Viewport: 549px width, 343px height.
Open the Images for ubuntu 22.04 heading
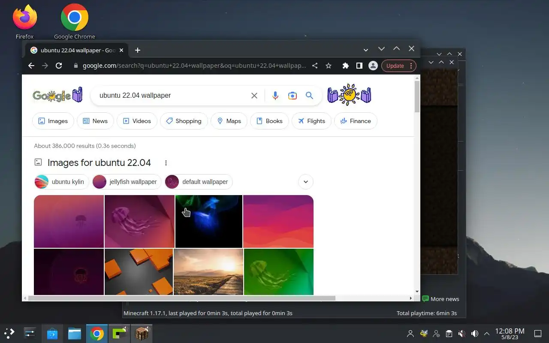point(99,163)
